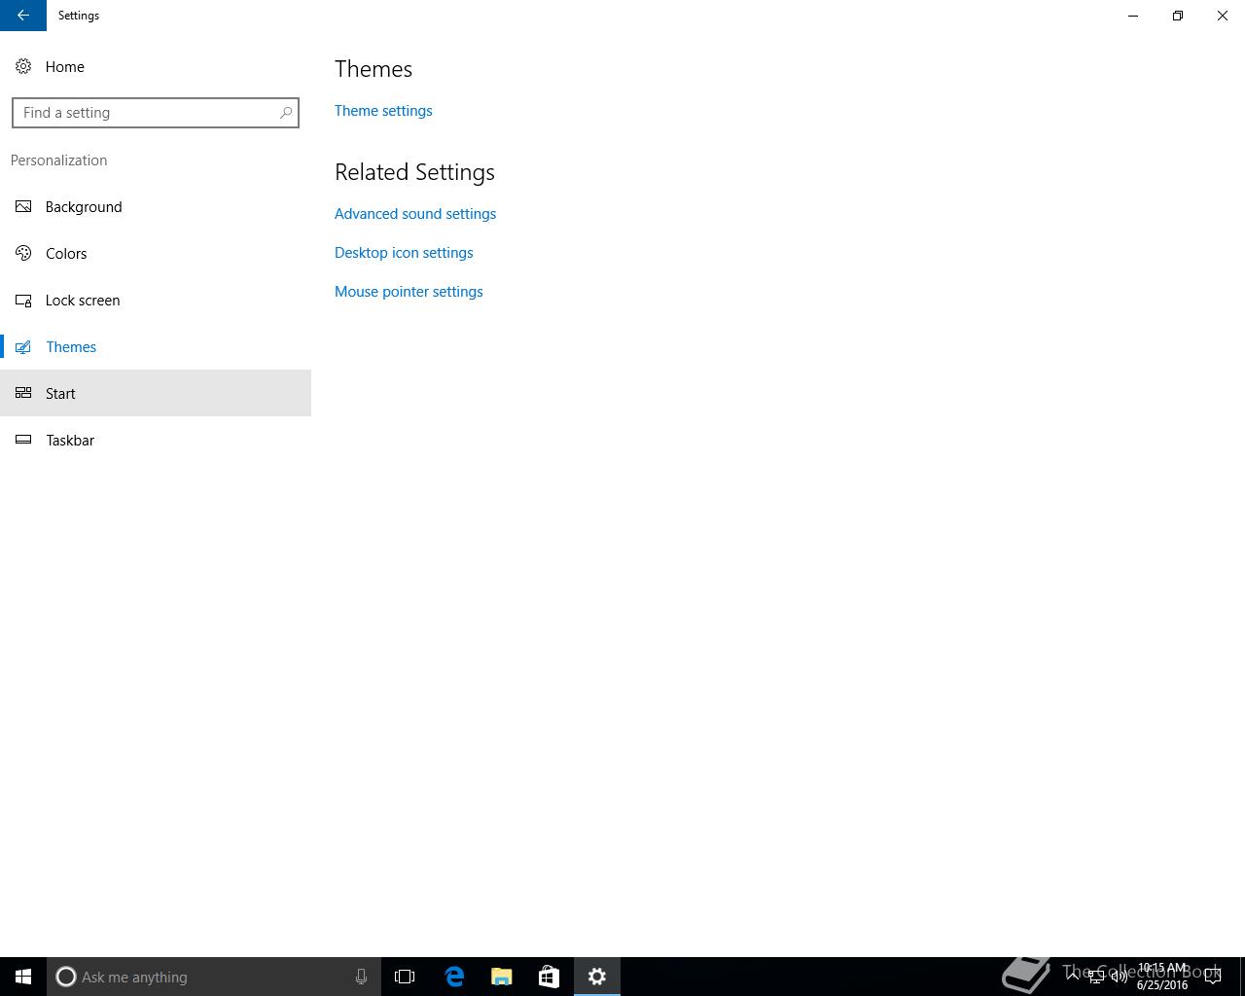The height and width of the screenshot is (996, 1245).
Task: Open Desktop icon settings link
Action: pos(404,253)
